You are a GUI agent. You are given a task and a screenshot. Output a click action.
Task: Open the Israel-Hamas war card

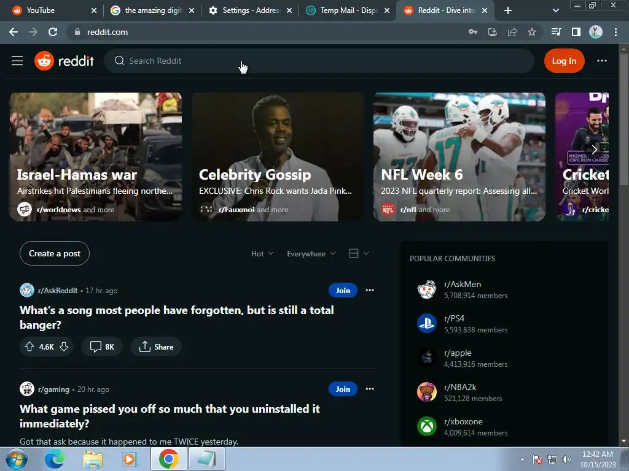pos(95,156)
